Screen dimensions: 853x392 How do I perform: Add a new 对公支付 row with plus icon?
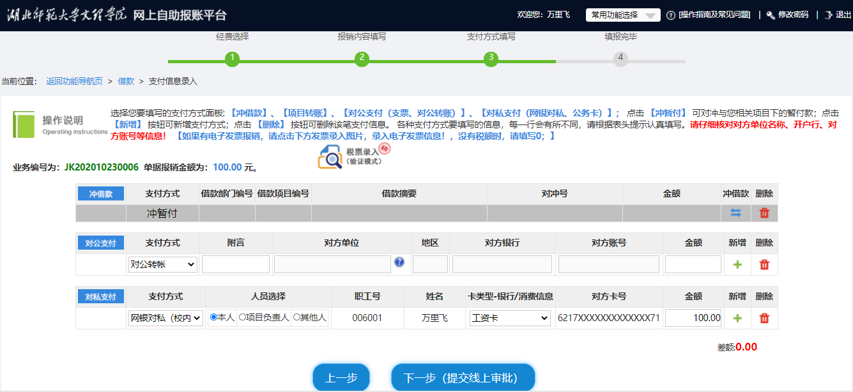737,264
